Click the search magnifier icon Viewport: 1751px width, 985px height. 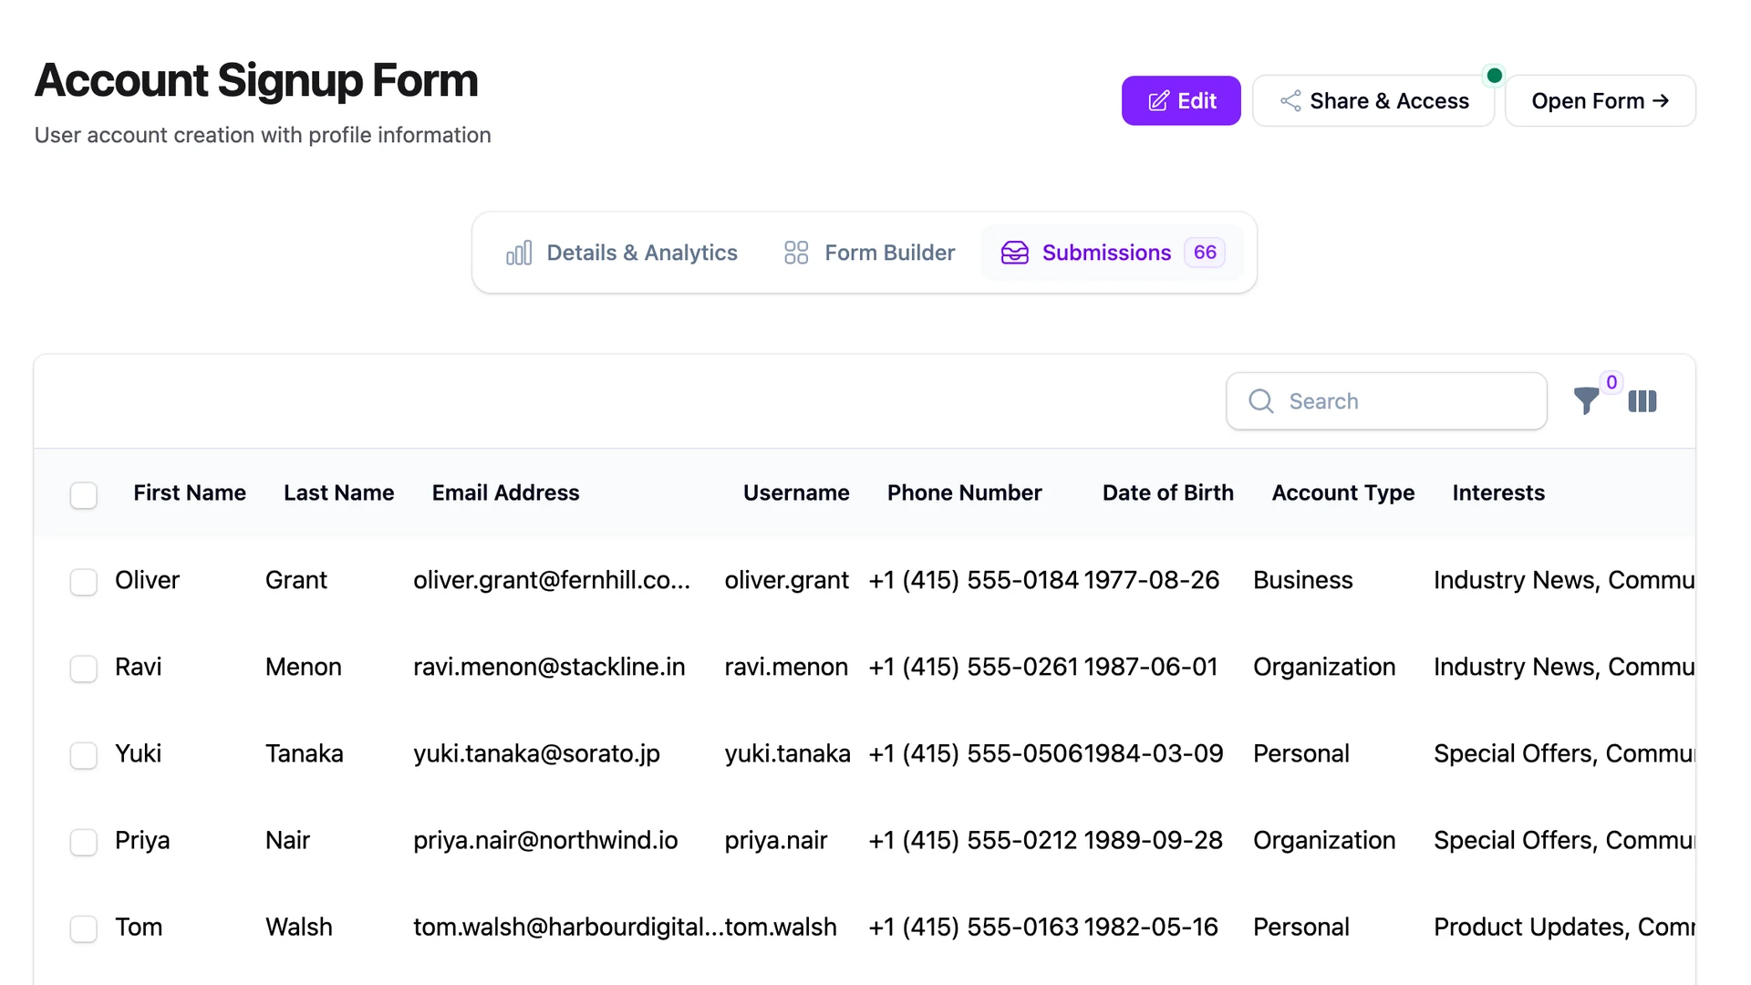coord(1261,401)
